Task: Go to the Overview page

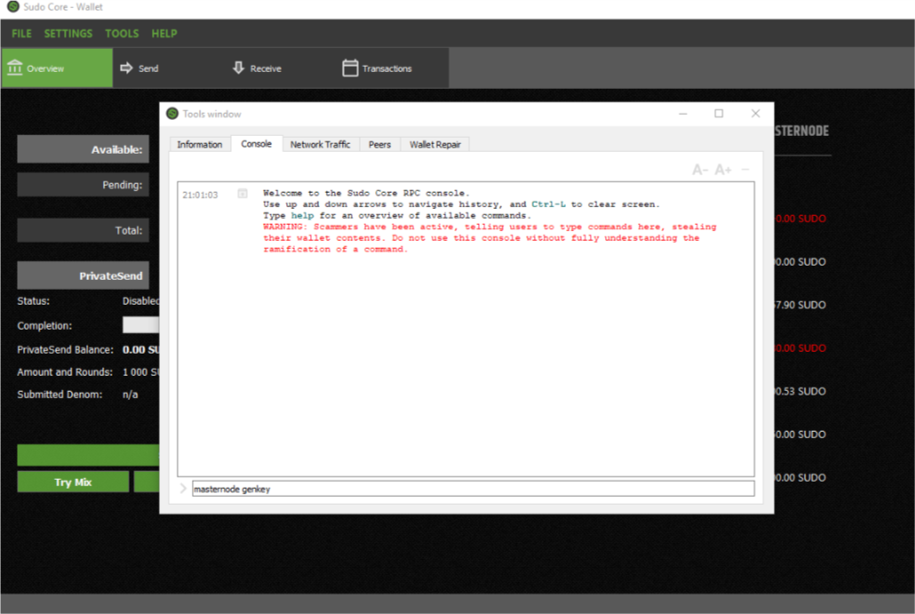Action: pos(57,68)
